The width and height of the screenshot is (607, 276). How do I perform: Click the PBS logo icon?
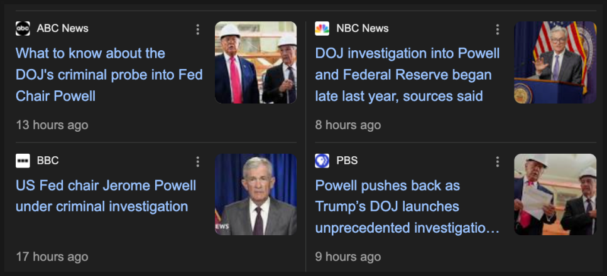tap(322, 161)
